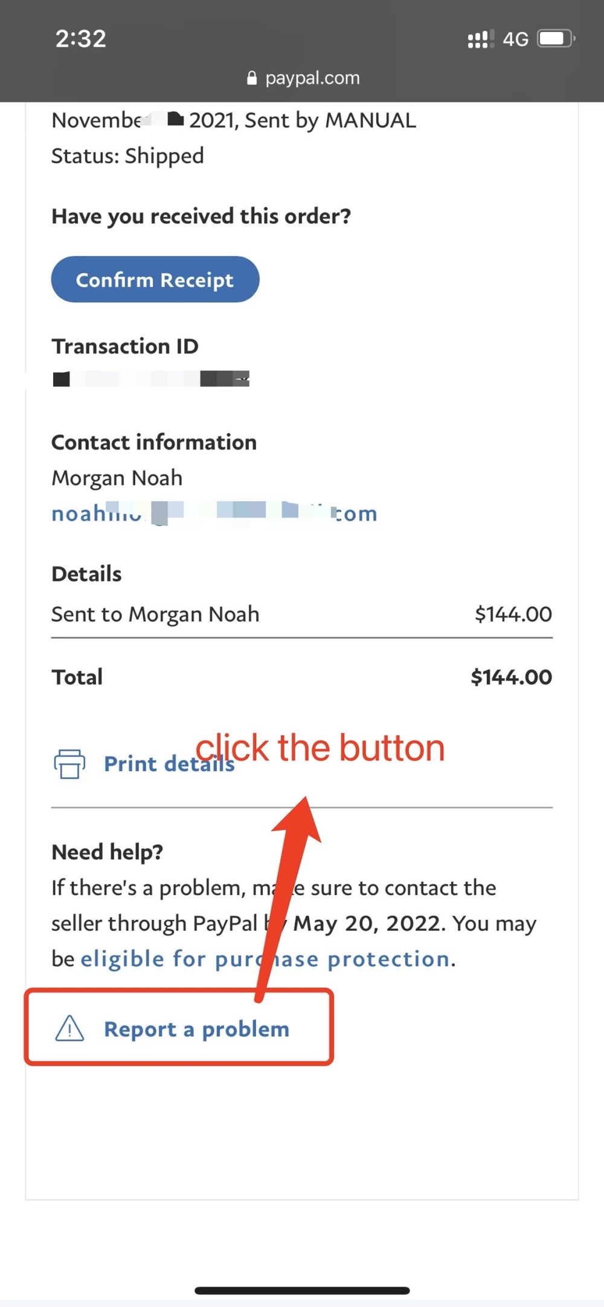
Task: Tap the paypal.com address bar text
Action: (312, 78)
